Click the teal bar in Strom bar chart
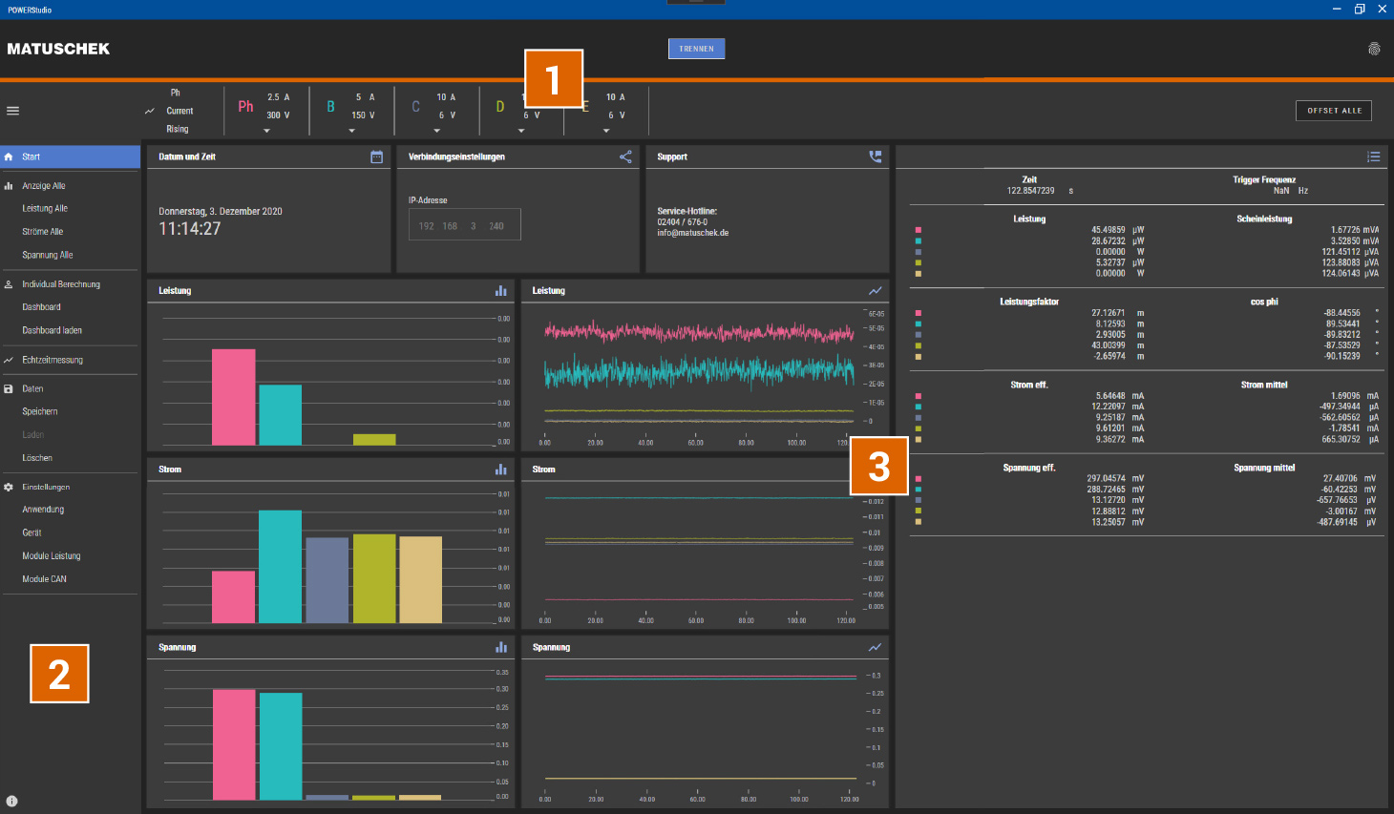Screen dimensions: 1394x814 pyautogui.click(x=280, y=567)
